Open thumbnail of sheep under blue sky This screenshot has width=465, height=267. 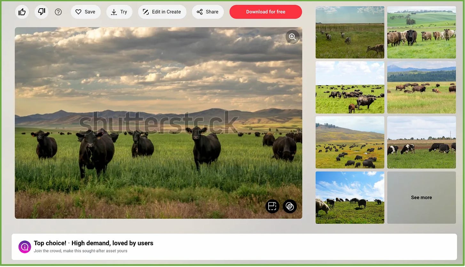(x=350, y=198)
